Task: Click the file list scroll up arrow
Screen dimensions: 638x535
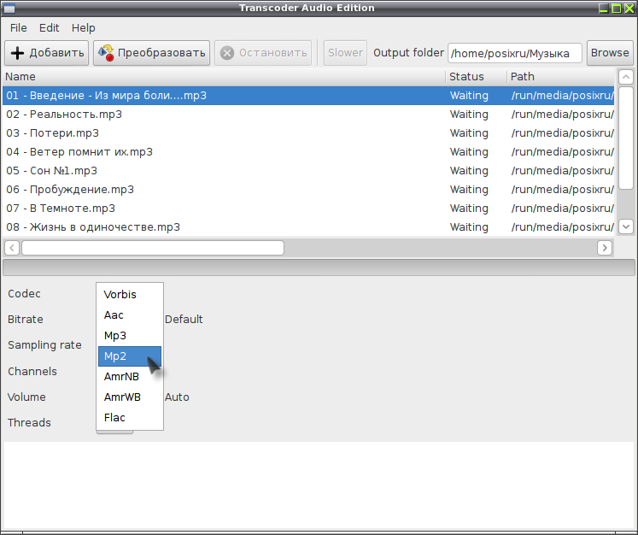Action: pyautogui.click(x=626, y=77)
